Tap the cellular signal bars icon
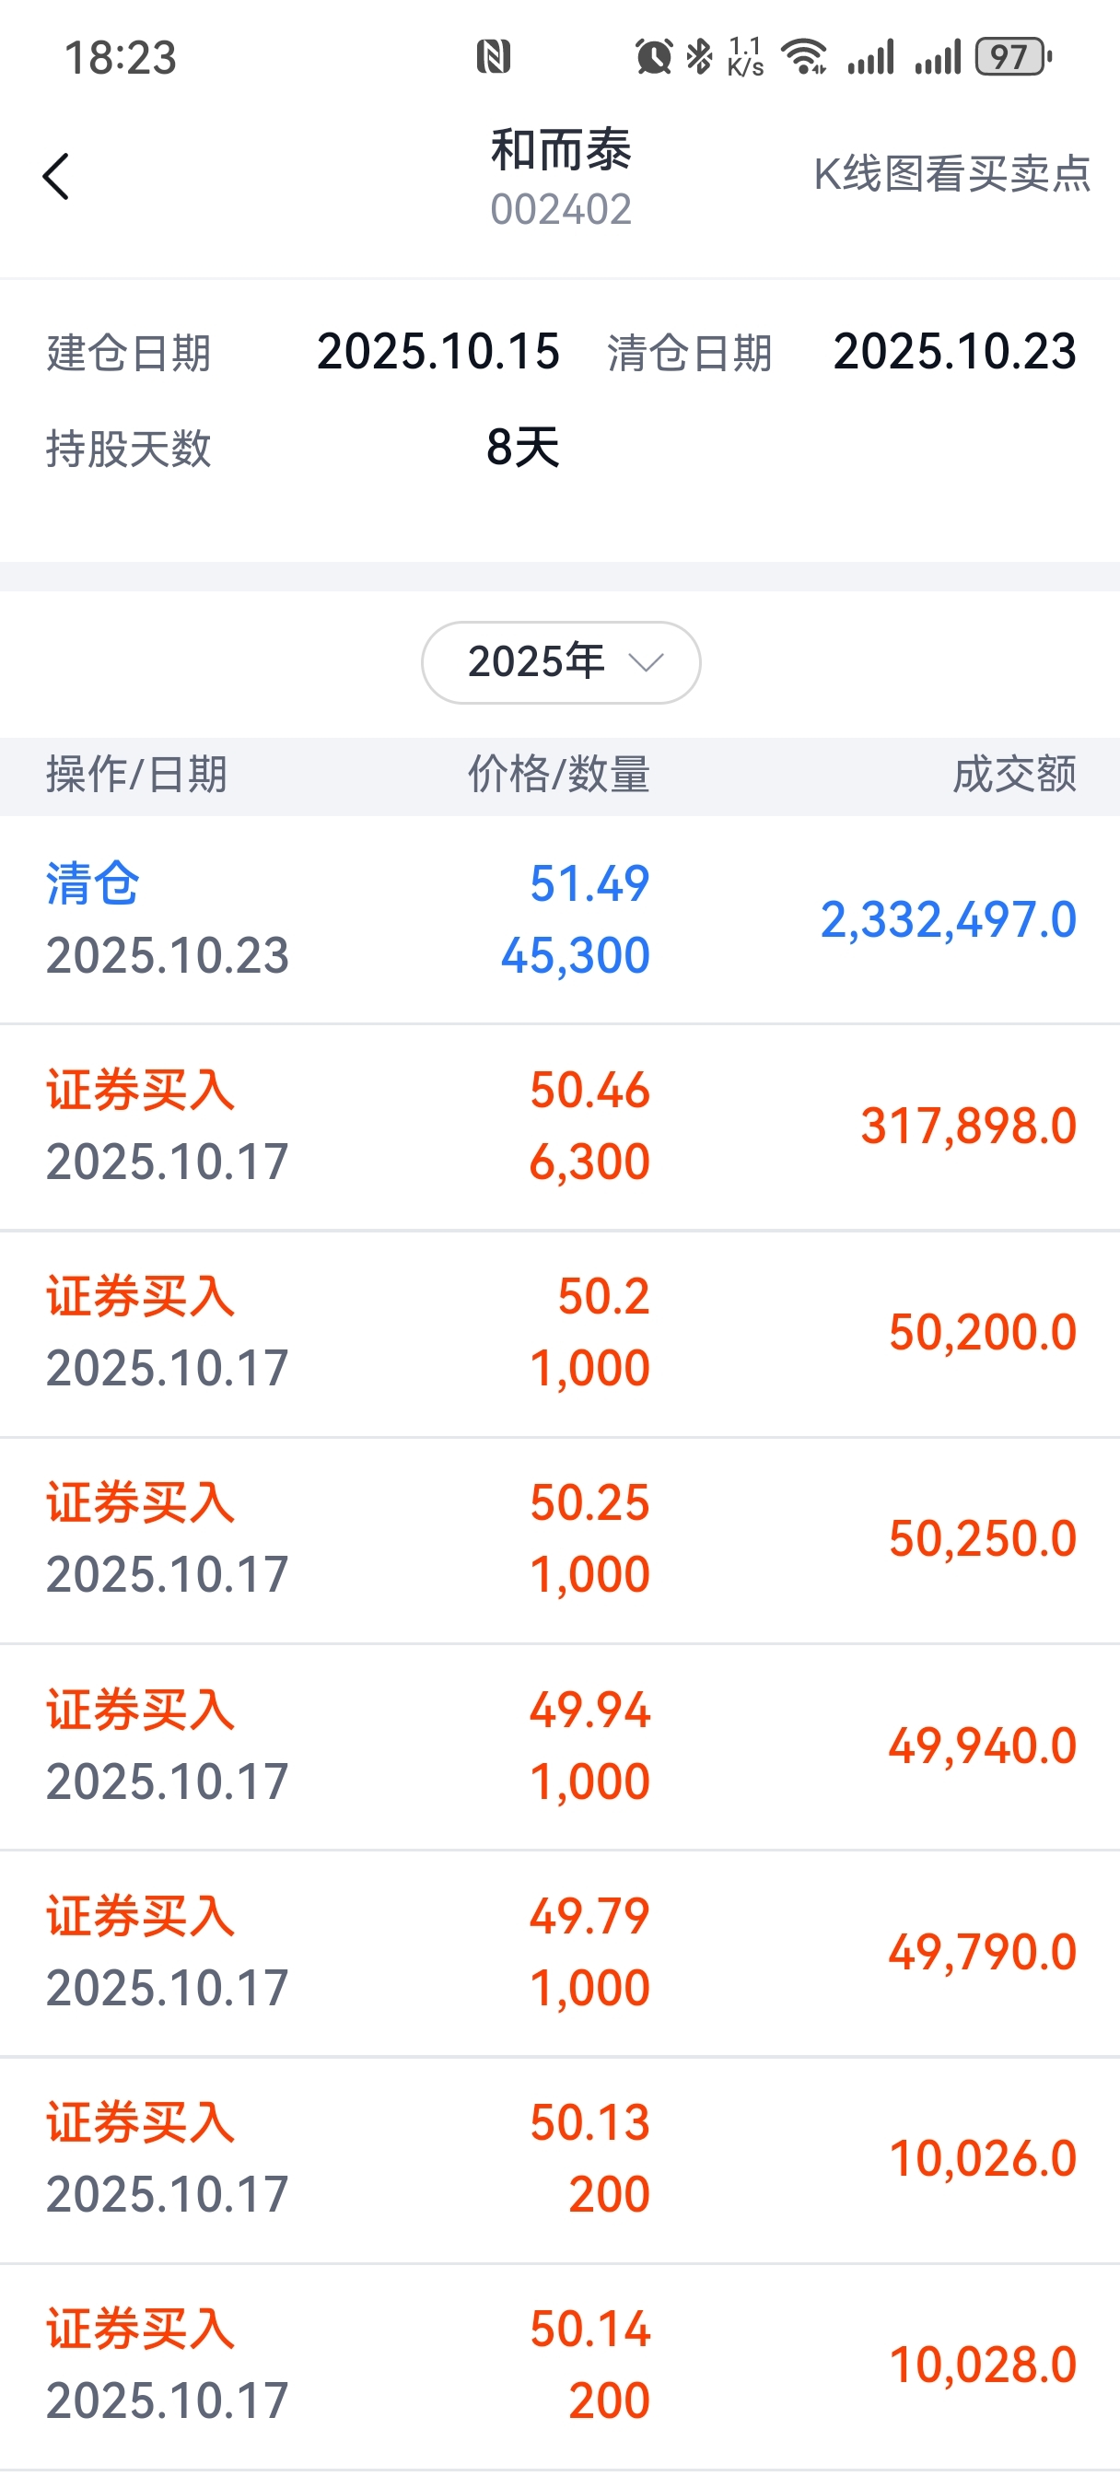 pos(870,57)
